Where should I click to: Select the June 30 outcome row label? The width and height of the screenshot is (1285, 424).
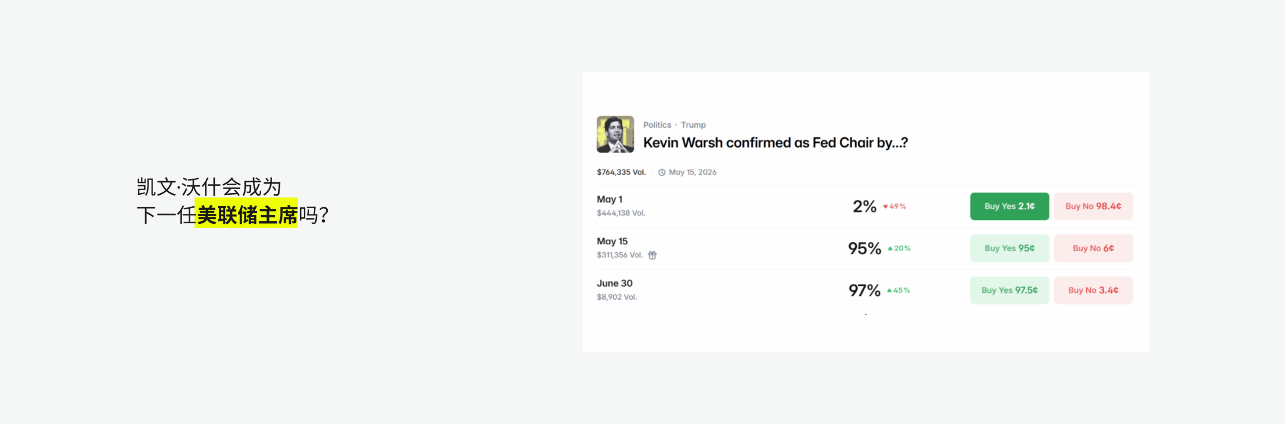[x=614, y=284]
